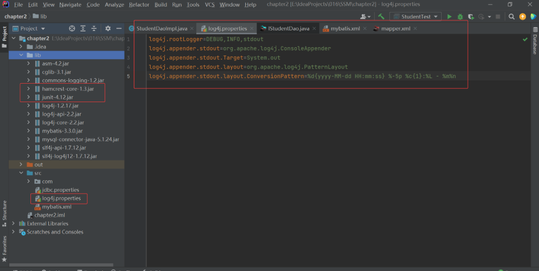Run StudentTest with the green play icon
The height and width of the screenshot is (271, 539).
click(449, 16)
